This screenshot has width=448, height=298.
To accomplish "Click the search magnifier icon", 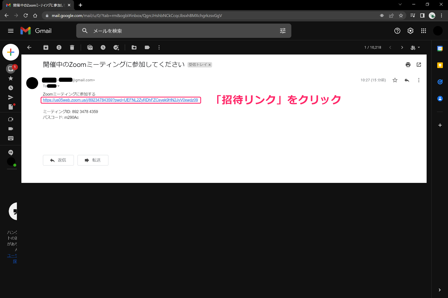I will 85,31.
